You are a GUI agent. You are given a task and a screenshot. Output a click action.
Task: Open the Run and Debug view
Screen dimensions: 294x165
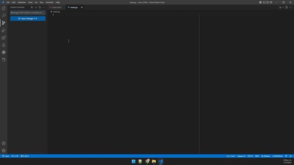(x=4, y=30)
